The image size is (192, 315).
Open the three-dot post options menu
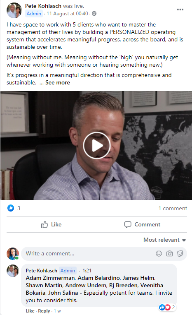coord(180,10)
